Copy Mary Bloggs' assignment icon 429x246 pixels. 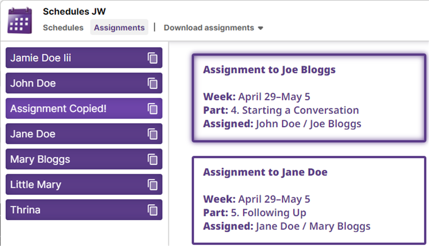coord(152,159)
